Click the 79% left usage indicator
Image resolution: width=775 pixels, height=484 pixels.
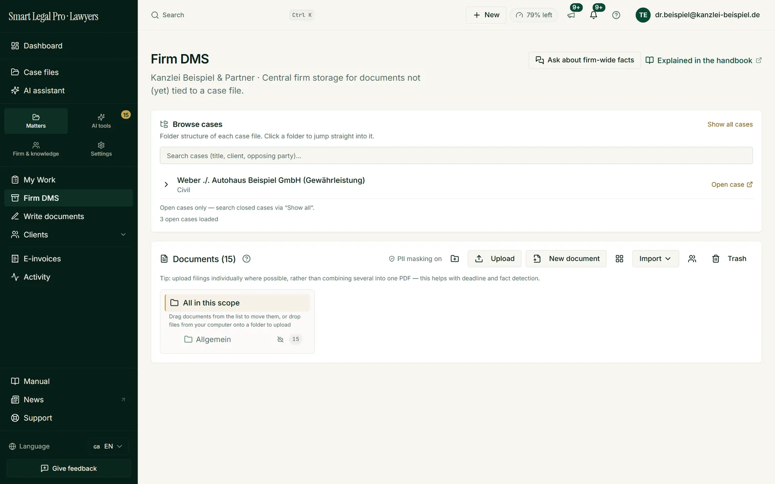534,15
